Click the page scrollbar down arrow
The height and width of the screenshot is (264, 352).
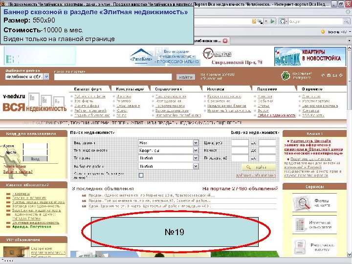[x=349, y=254]
